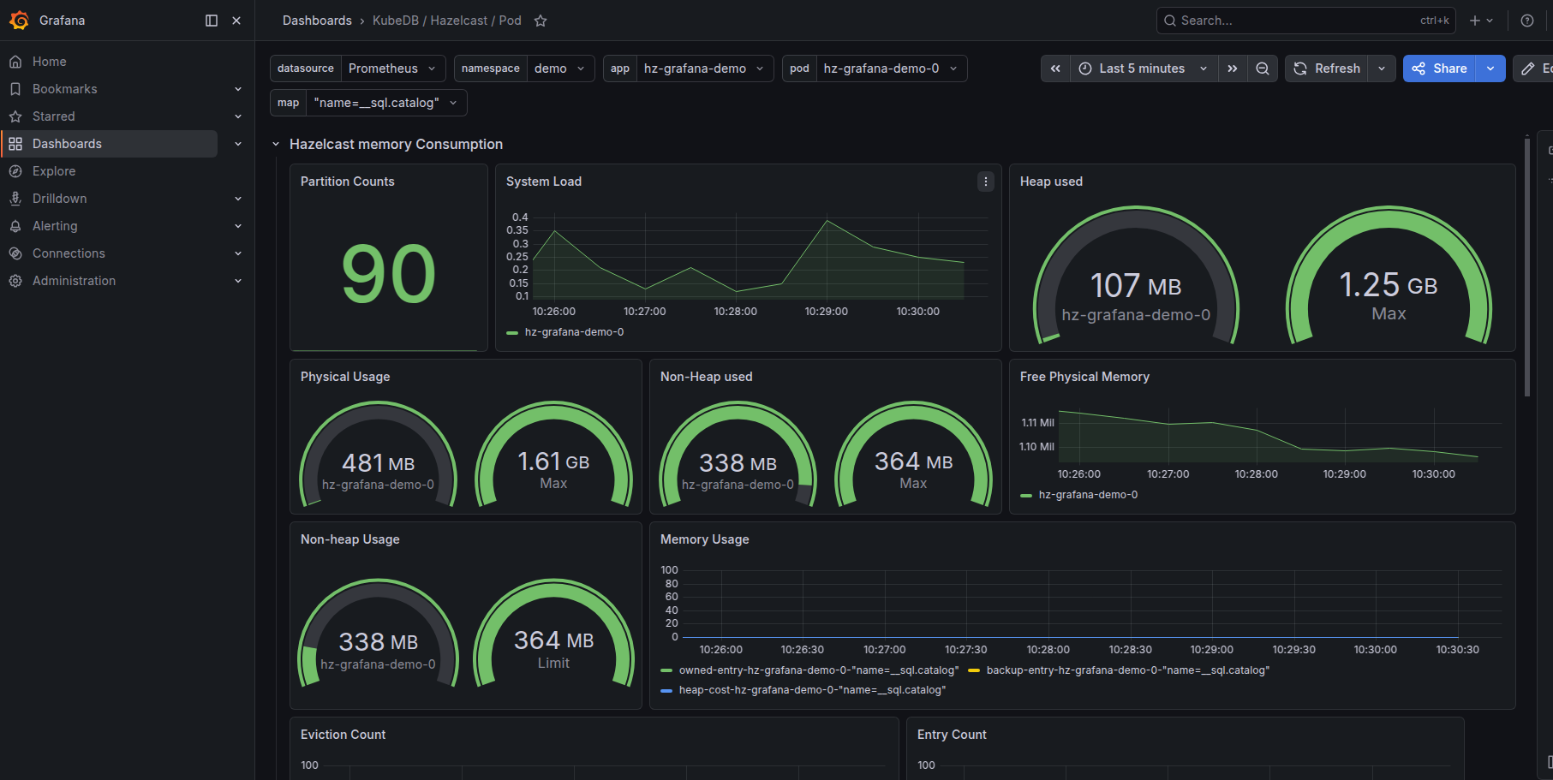
Task: Click KubeDB / Hazelcast / Pod breadcrumb
Action: (x=446, y=21)
